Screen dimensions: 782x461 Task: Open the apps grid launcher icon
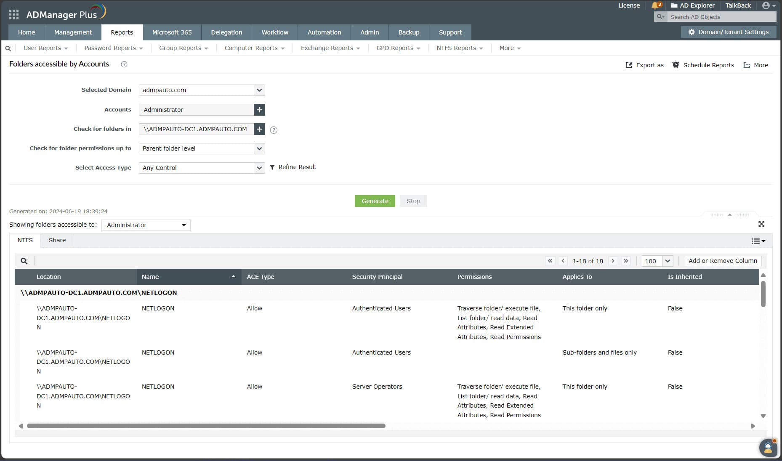pyautogui.click(x=14, y=15)
